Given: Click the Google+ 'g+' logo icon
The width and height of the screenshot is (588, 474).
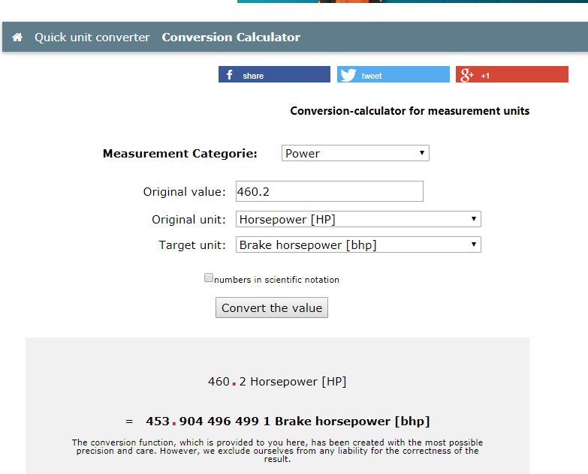Looking at the screenshot, I should (x=467, y=75).
